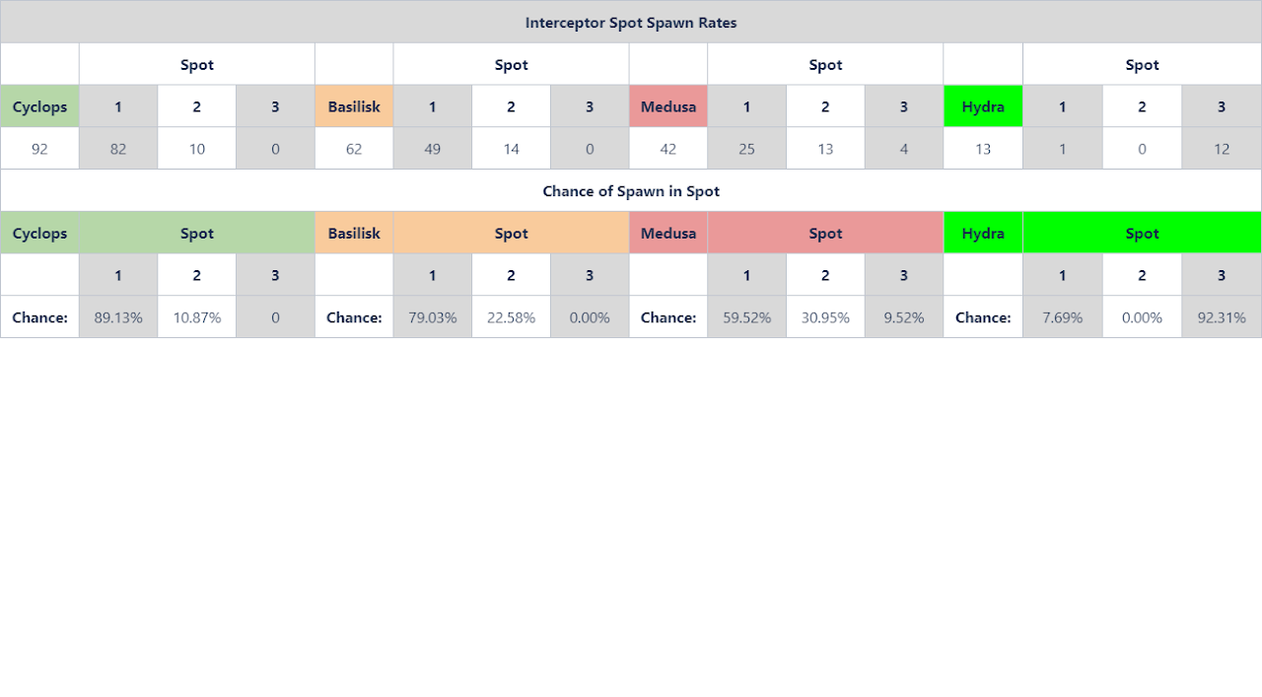The image size is (1262, 697).
Task: Select the Basilisk spot 1 count of 49
Action: [x=432, y=149]
